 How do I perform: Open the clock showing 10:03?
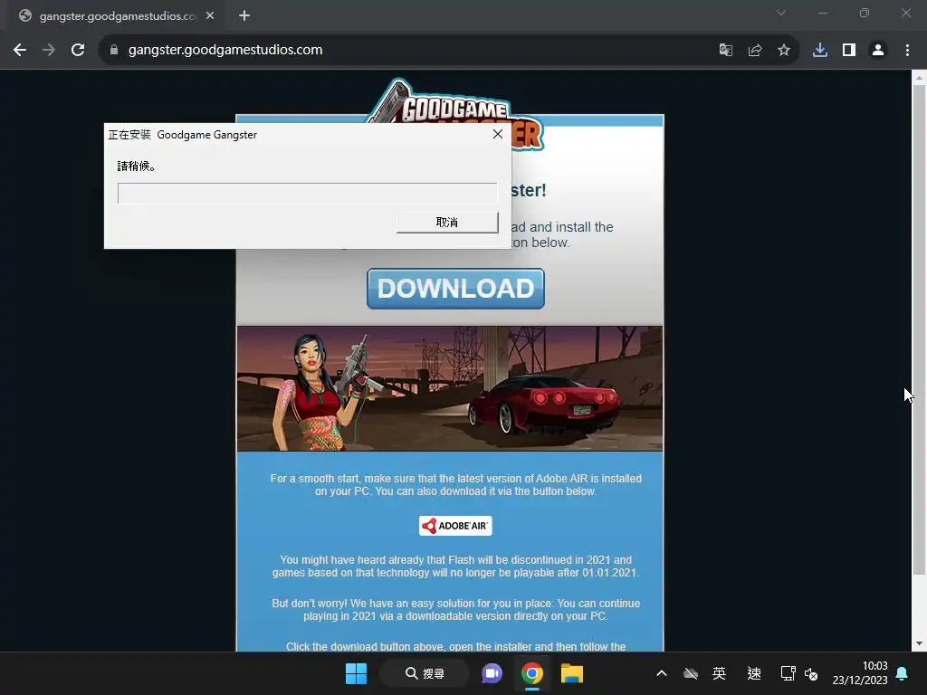click(x=860, y=673)
